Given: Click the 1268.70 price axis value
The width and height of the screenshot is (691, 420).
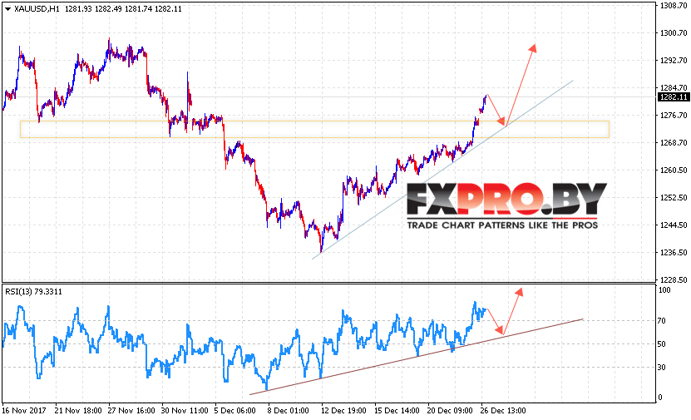Looking at the screenshot, I should pyautogui.click(x=674, y=143).
